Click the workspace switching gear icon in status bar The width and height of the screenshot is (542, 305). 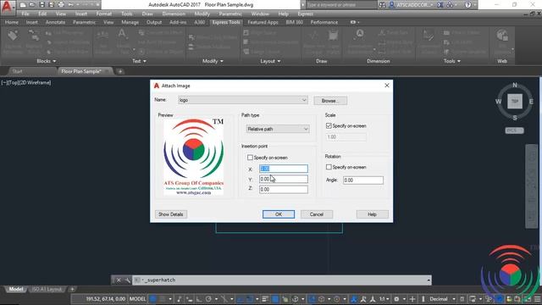coord(396,299)
